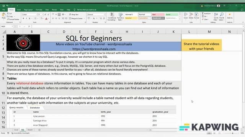Cut the selection with the Cut button
Screen dimensions: 245x137
tap(9, 14)
